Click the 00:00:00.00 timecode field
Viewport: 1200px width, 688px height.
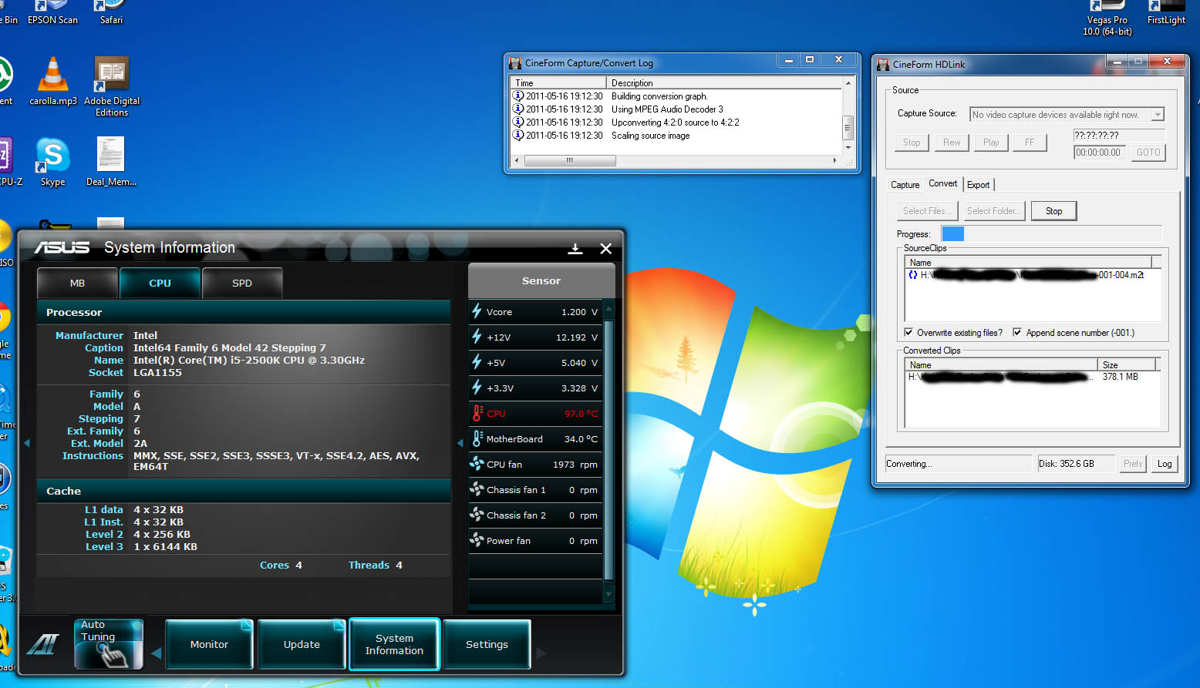tap(1100, 153)
